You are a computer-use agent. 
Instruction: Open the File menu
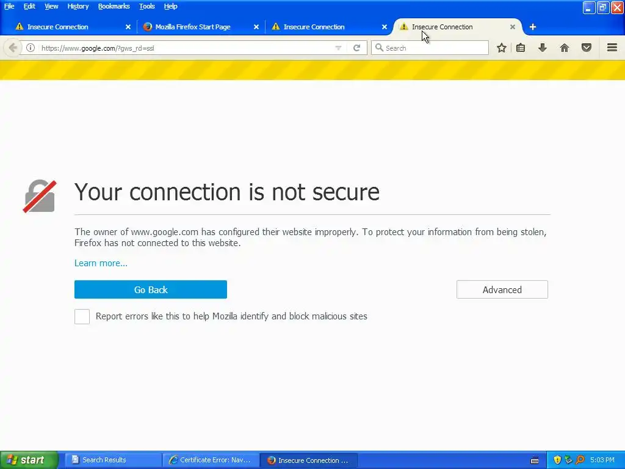pyautogui.click(x=9, y=6)
